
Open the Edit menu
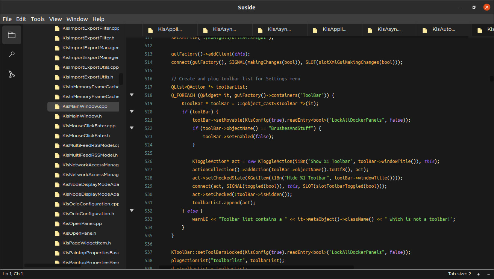[21, 19]
